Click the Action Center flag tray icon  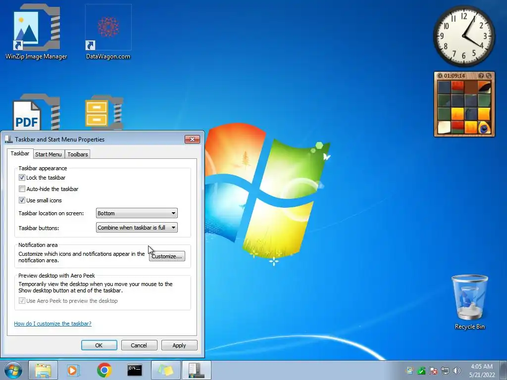(x=433, y=371)
